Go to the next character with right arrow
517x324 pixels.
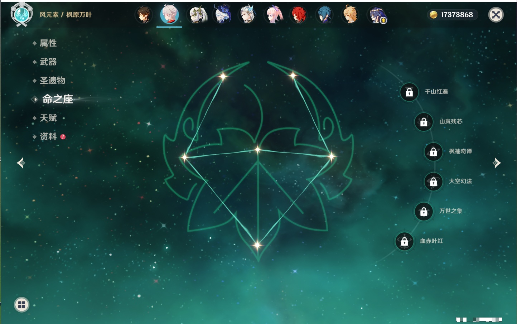tap(497, 163)
